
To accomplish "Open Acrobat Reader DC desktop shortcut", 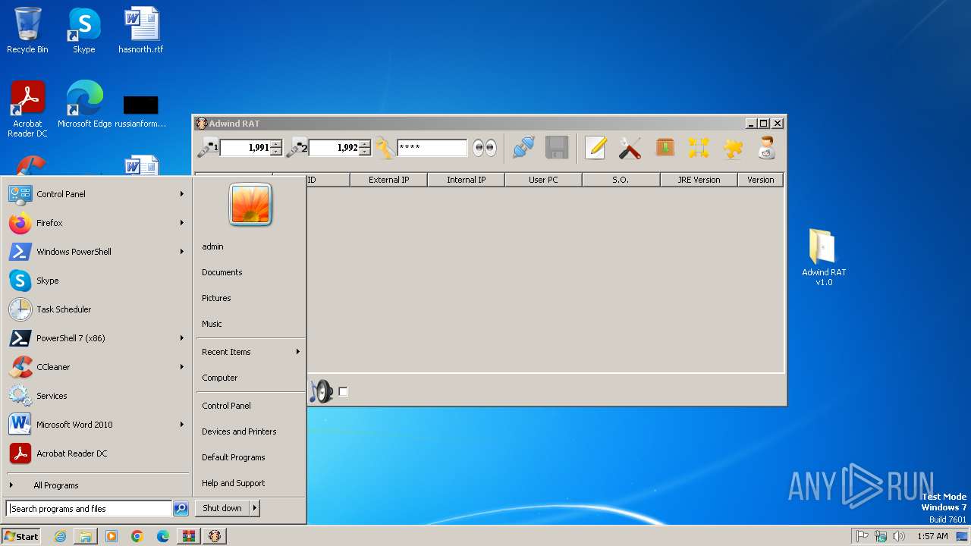I will (x=27, y=109).
